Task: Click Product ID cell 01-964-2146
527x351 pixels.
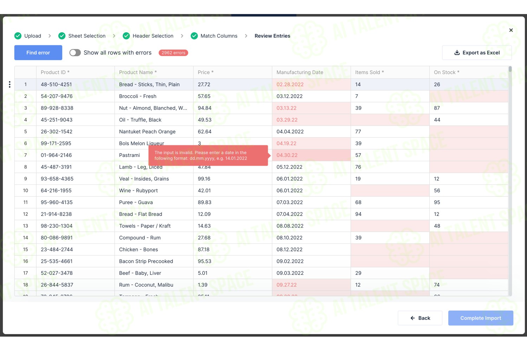Action: pyautogui.click(x=76, y=155)
